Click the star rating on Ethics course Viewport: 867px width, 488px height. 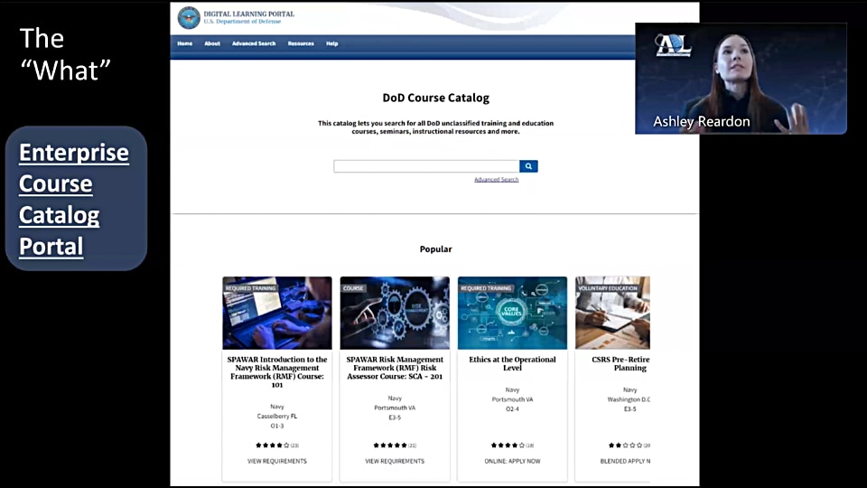click(507, 446)
